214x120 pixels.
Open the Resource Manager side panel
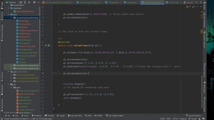[x=2, y=33]
